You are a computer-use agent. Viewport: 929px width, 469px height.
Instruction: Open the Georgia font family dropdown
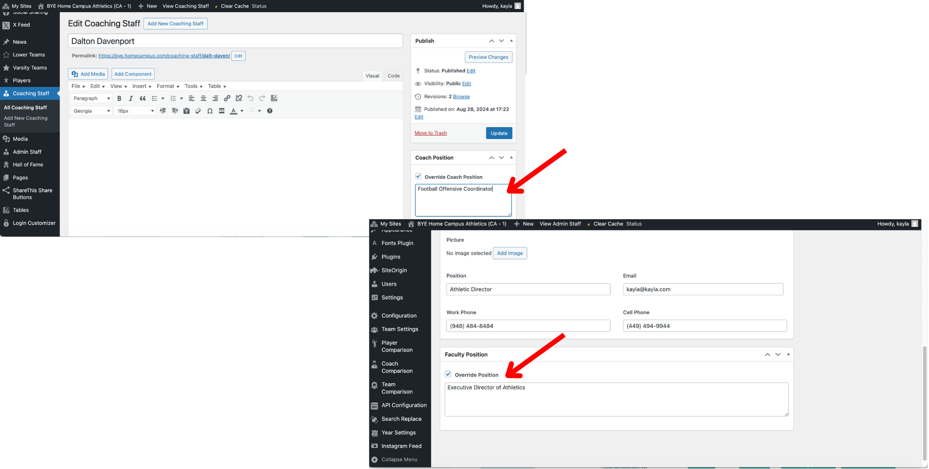pos(91,111)
